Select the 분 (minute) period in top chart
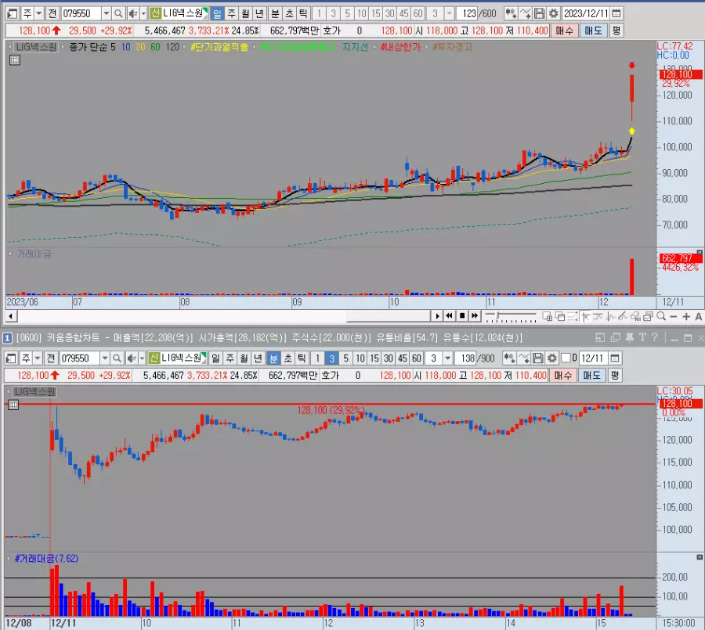The height and width of the screenshot is (630, 705). tap(275, 13)
